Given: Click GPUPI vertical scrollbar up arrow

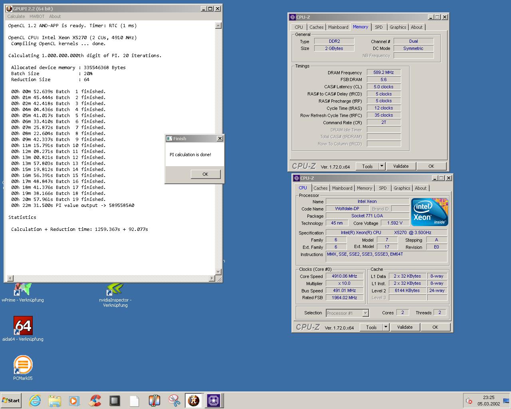Looking at the screenshot, I should pyautogui.click(x=218, y=26).
